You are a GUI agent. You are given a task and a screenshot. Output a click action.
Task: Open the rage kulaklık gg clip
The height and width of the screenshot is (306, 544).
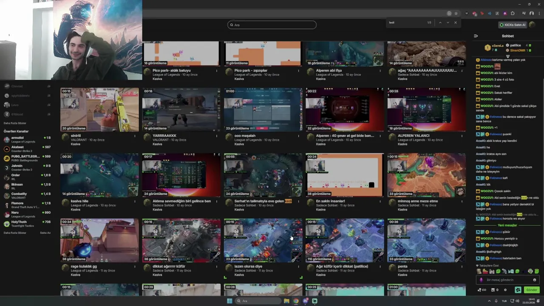tap(99, 241)
